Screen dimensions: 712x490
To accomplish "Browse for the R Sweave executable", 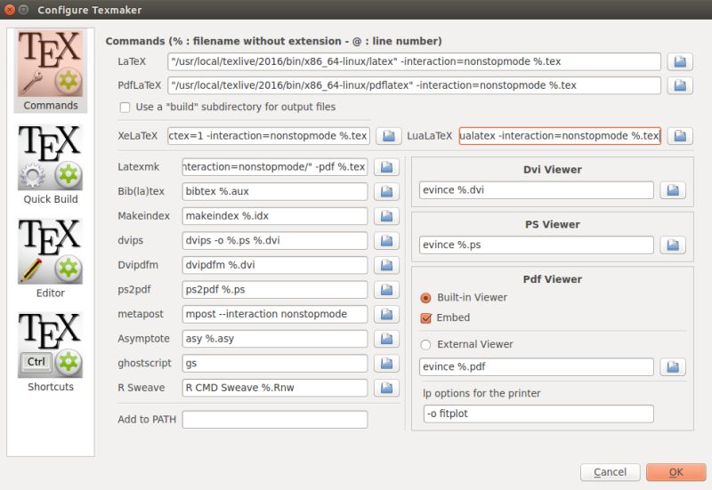I will 386,388.
